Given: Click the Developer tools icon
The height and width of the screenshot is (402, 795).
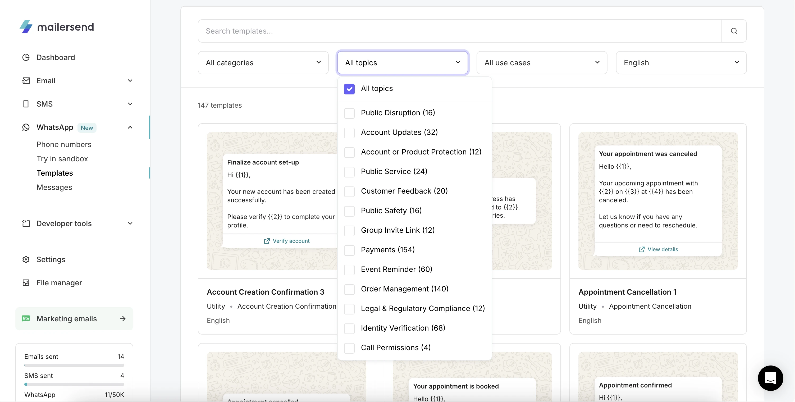Looking at the screenshot, I should (x=26, y=223).
